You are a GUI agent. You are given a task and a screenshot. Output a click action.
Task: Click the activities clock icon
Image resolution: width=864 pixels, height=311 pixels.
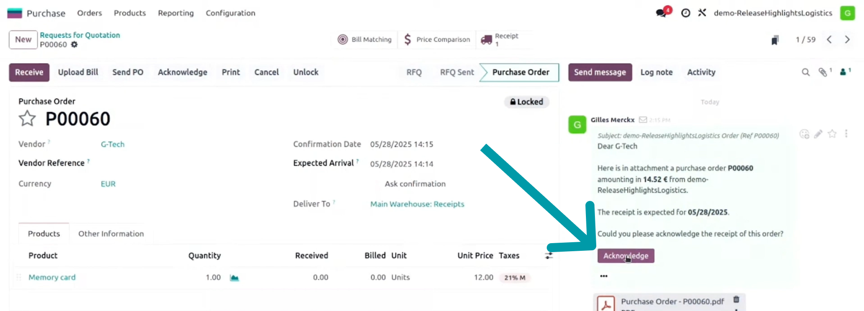[686, 13]
